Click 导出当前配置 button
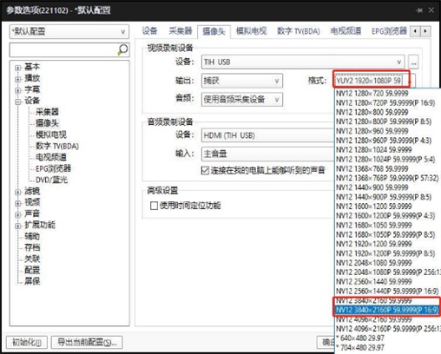Viewport: 441px width, 354px height. 87,343
